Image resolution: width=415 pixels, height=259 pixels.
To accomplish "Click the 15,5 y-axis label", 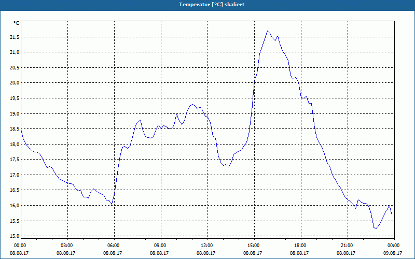I will [x=15, y=221].
